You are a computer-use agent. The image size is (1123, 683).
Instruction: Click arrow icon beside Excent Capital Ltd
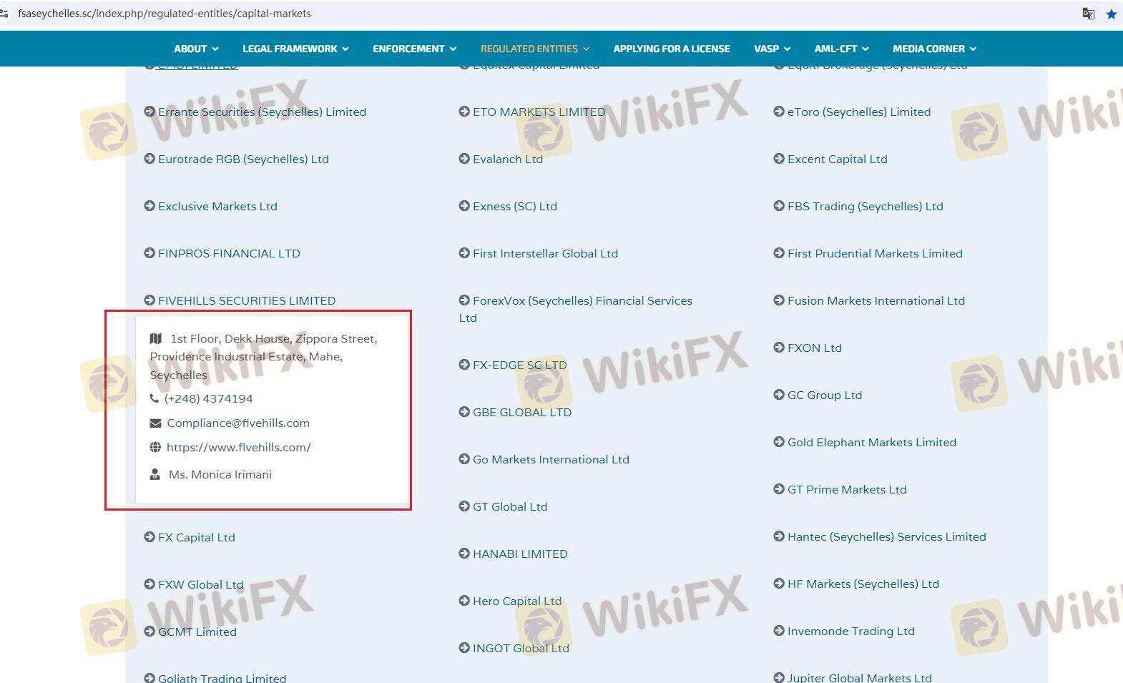[779, 159]
